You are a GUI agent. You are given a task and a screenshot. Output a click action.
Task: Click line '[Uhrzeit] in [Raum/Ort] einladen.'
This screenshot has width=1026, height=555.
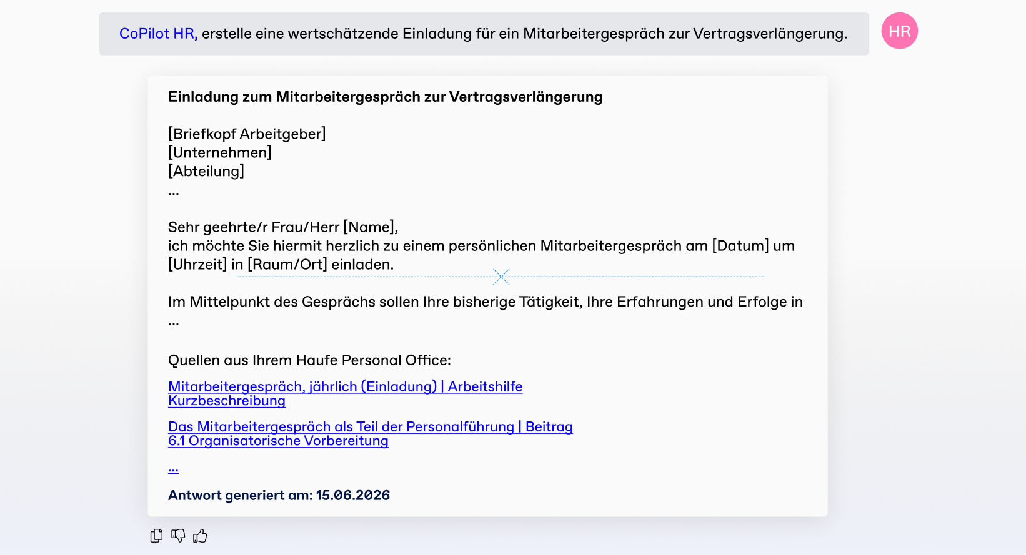coord(281,265)
